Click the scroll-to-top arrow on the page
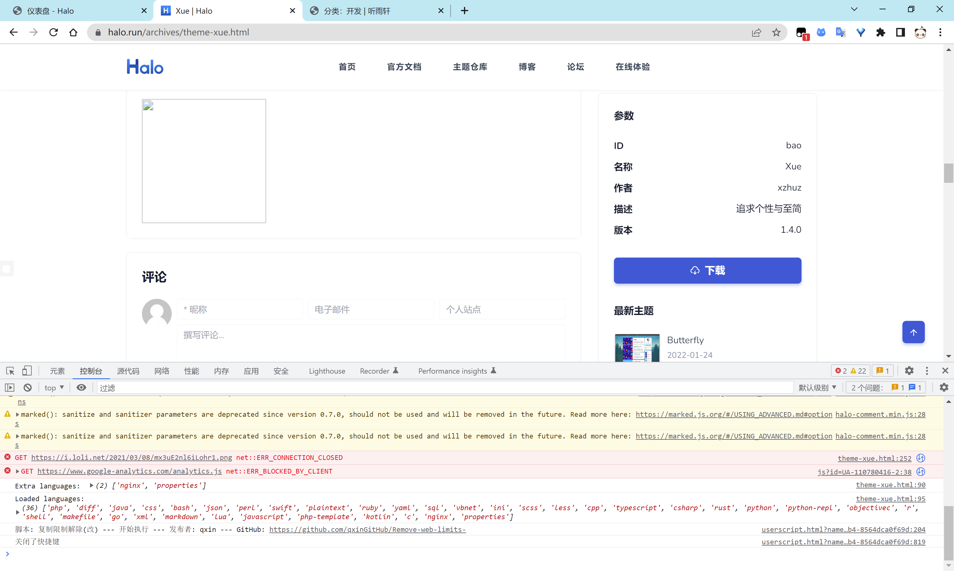The image size is (954, 571). [913, 332]
